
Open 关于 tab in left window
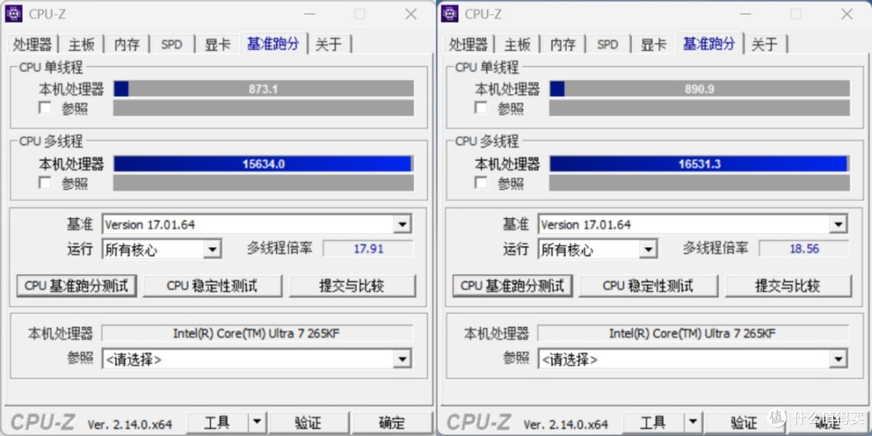coord(329,44)
